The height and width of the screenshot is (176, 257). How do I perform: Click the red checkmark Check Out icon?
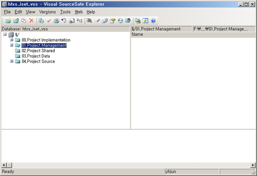[x=49, y=21]
